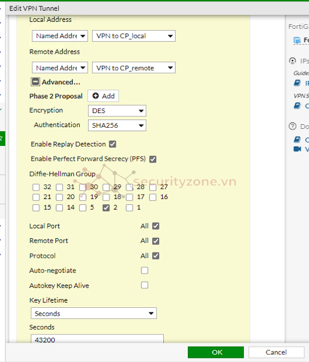This screenshot has width=309, height=362.
Task: Uncheck Diffie-Hellman Group 2
Action: click(106, 208)
